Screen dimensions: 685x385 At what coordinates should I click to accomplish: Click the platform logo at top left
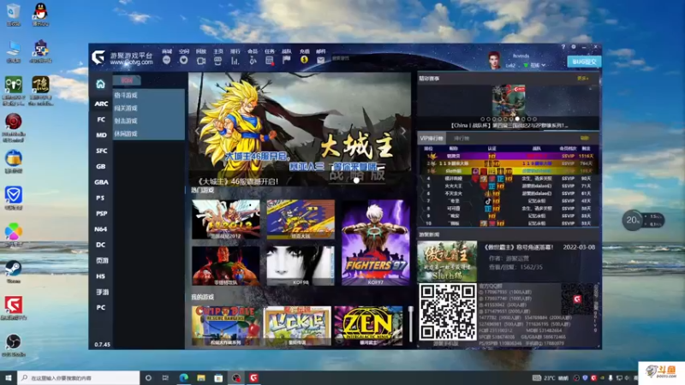[x=98, y=57]
